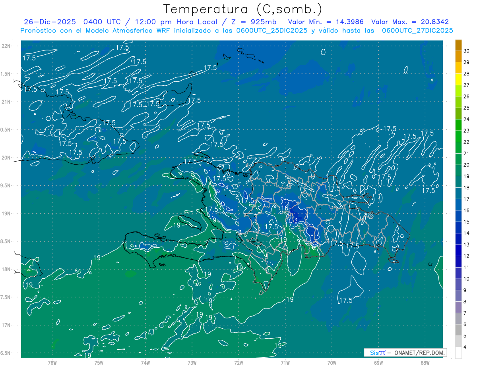
Task: Click dark blue swatch between color bar labels 12 and 13
Action: (x=458, y=250)
